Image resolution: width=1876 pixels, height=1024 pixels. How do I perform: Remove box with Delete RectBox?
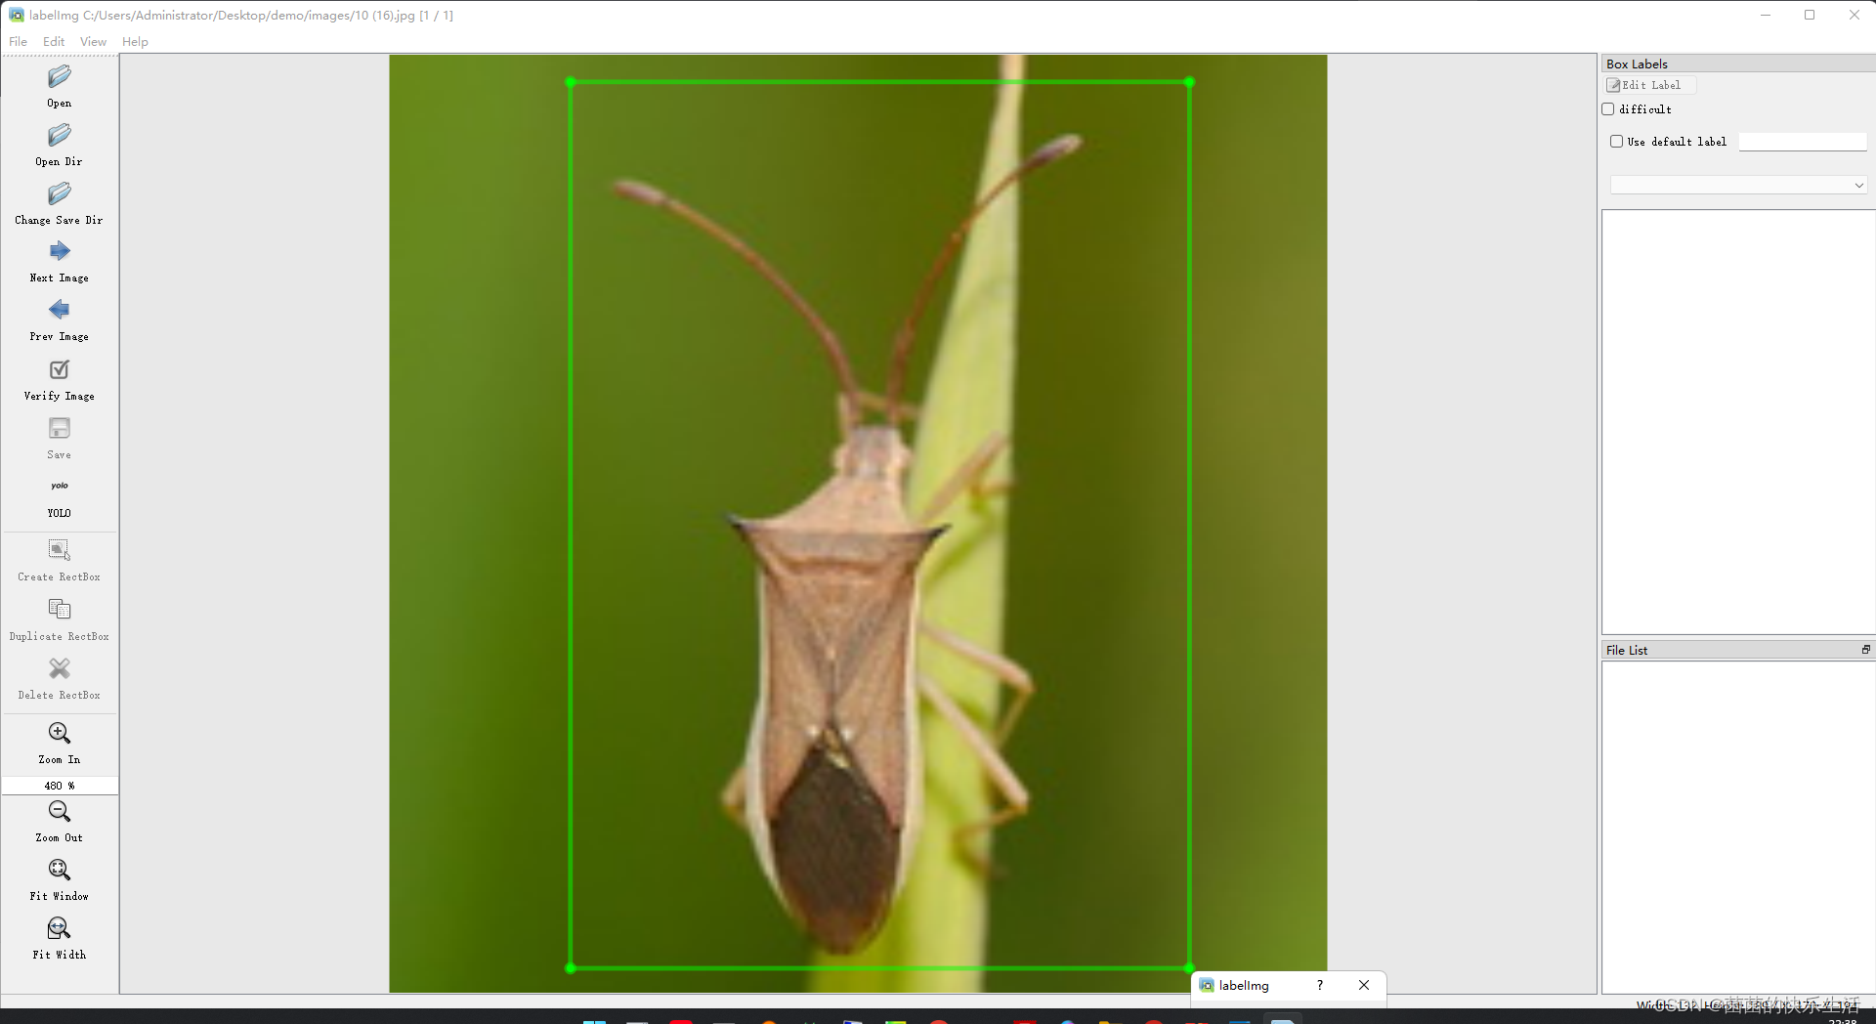pos(60,678)
